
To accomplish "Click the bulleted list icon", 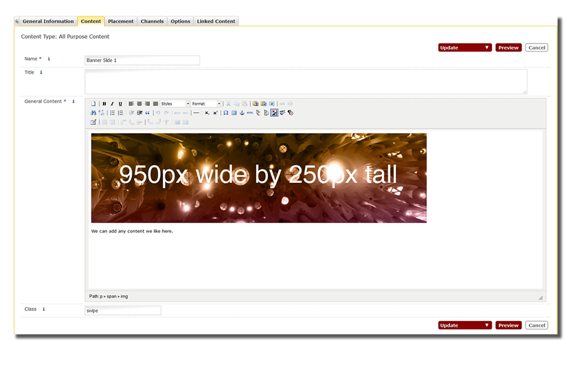I will coord(113,113).
